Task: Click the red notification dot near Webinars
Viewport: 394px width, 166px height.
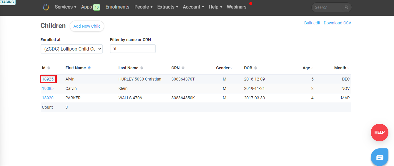Action: click(251, 4)
